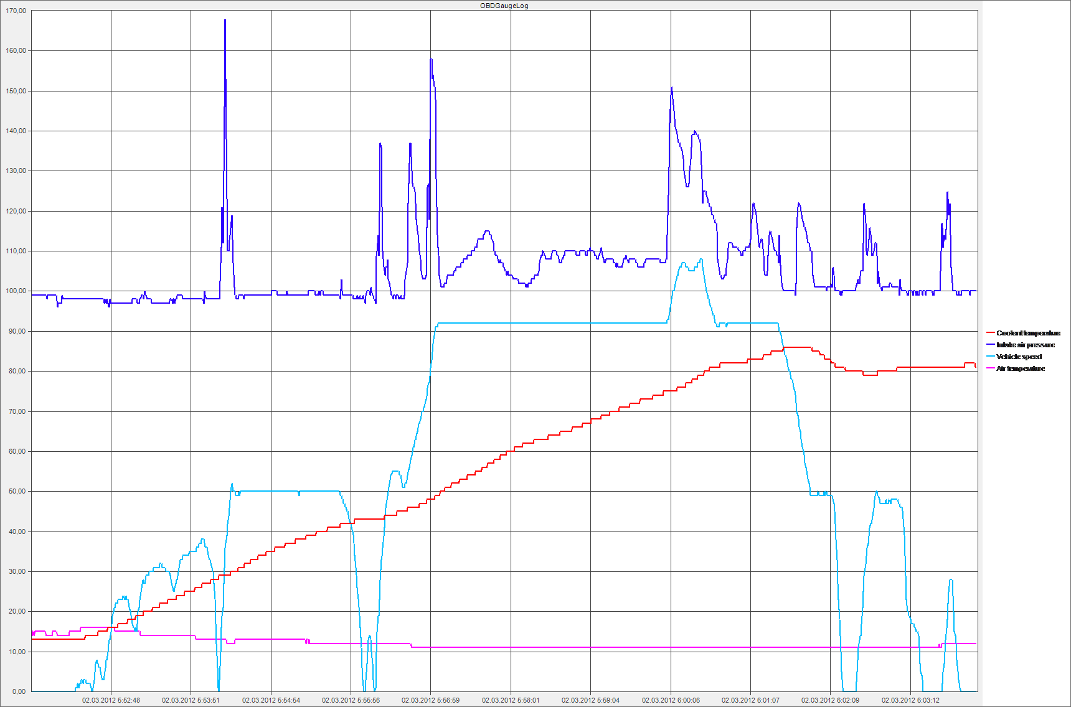This screenshot has height=707, width=1071.
Task: Click the cyan Vehicle speed legend swatch
Action: 990,357
